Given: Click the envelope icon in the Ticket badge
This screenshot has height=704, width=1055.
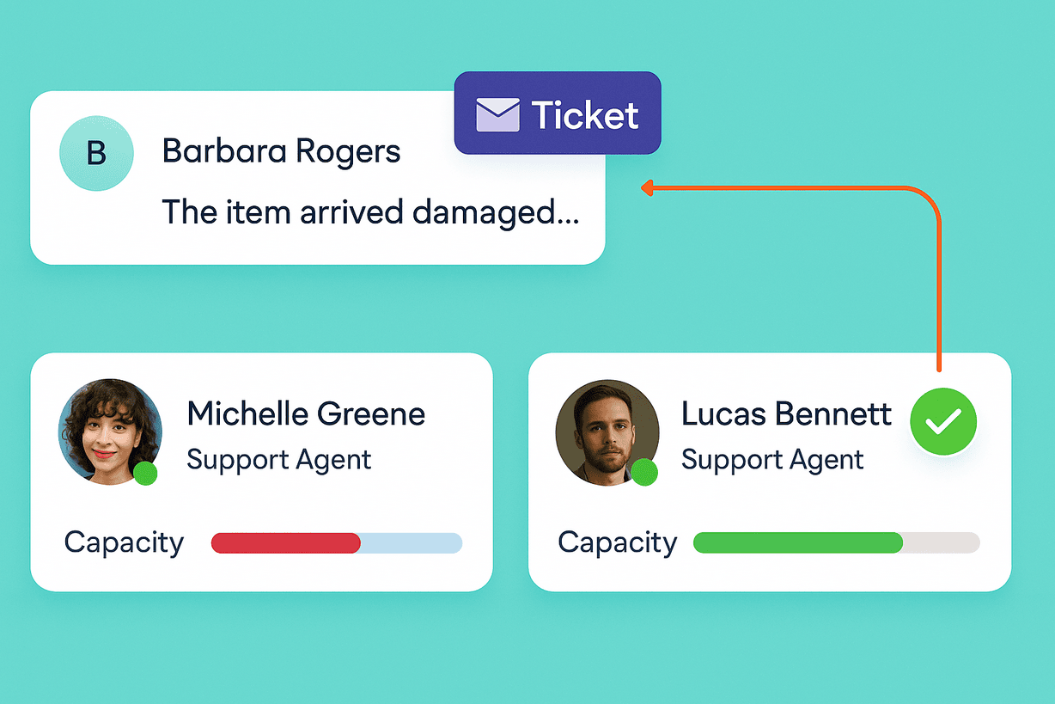Looking at the screenshot, I should click(x=497, y=115).
